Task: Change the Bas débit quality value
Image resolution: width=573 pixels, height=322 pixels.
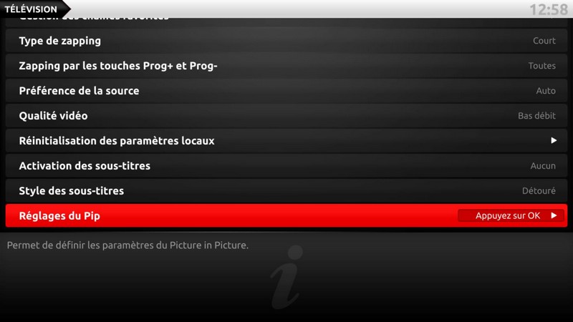Action: point(536,116)
